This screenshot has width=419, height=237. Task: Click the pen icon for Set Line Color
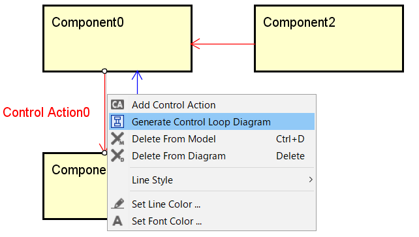click(117, 204)
